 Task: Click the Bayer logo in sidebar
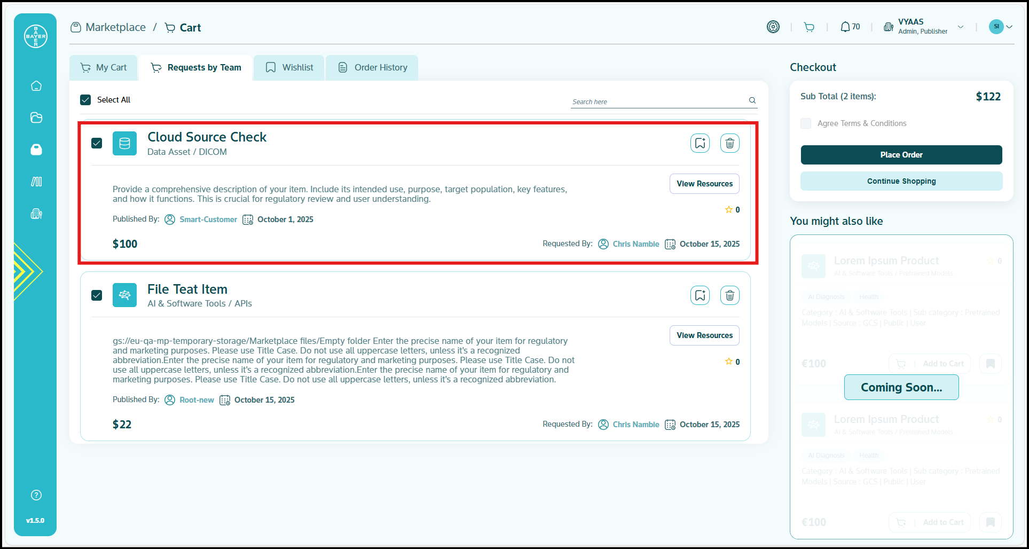tap(36, 36)
